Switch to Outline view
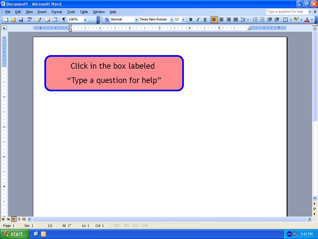Image resolution: width=318 pixels, height=239 pixels. click(19, 219)
